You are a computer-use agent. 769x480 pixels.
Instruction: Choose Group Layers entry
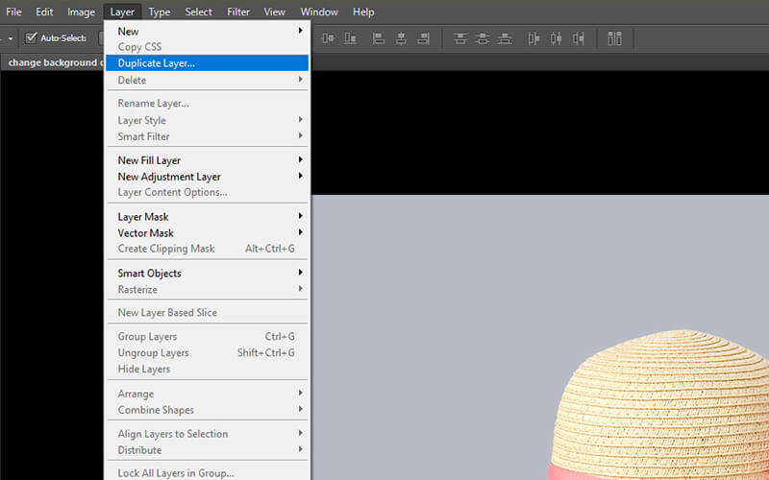(x=207, y=337)
